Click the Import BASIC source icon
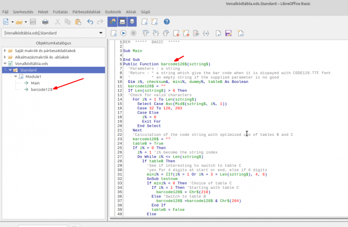 point(218,33)
